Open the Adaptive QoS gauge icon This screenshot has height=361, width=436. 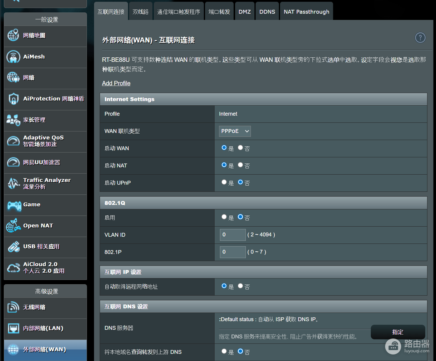13,141
